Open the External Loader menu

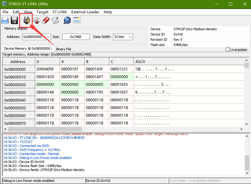(x=85, y=12)
